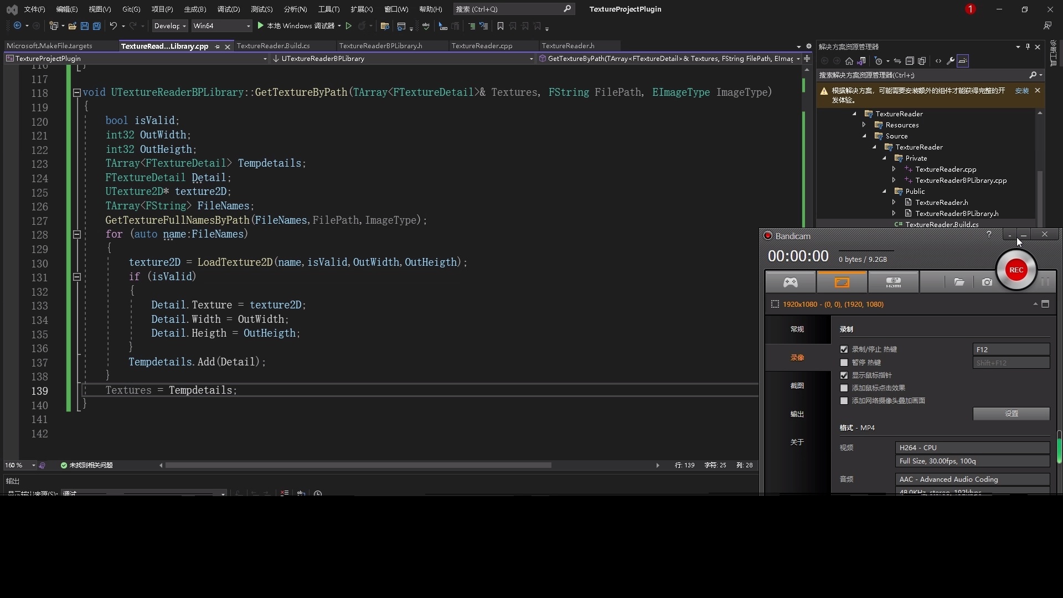
Task: Enable 添加鼠标点击效果 checkbox
Action: [844, 388]
